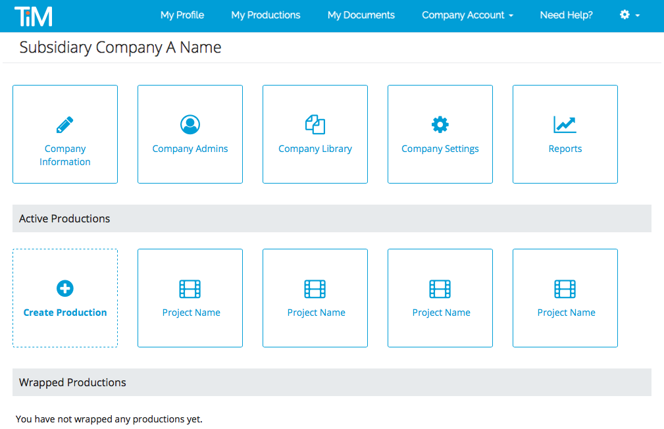Click the TiM logo in the header
The image size is (664, 429).
click(x=34, y=16)
